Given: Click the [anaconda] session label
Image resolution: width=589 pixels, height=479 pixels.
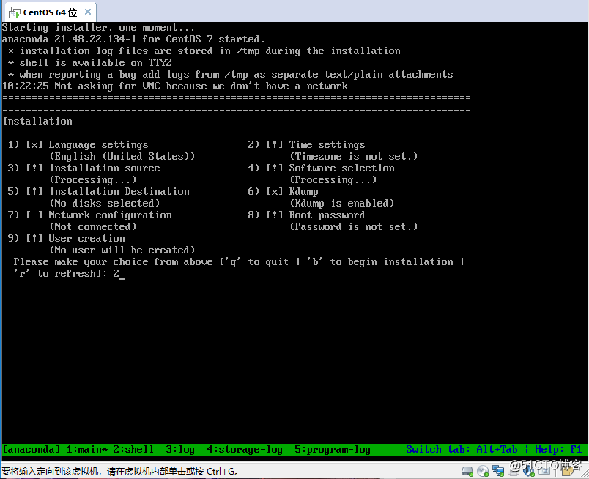Looking at the screenshot, I should click(32, 449).
